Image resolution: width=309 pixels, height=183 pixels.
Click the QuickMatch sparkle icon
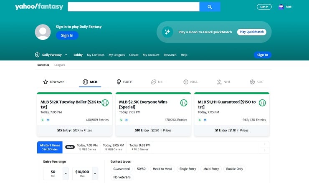click(167, 32)
